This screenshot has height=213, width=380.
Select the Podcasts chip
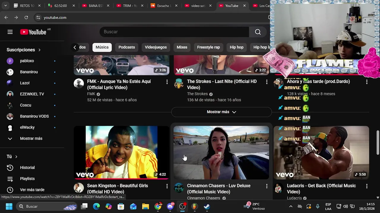[x=127, y=47]
